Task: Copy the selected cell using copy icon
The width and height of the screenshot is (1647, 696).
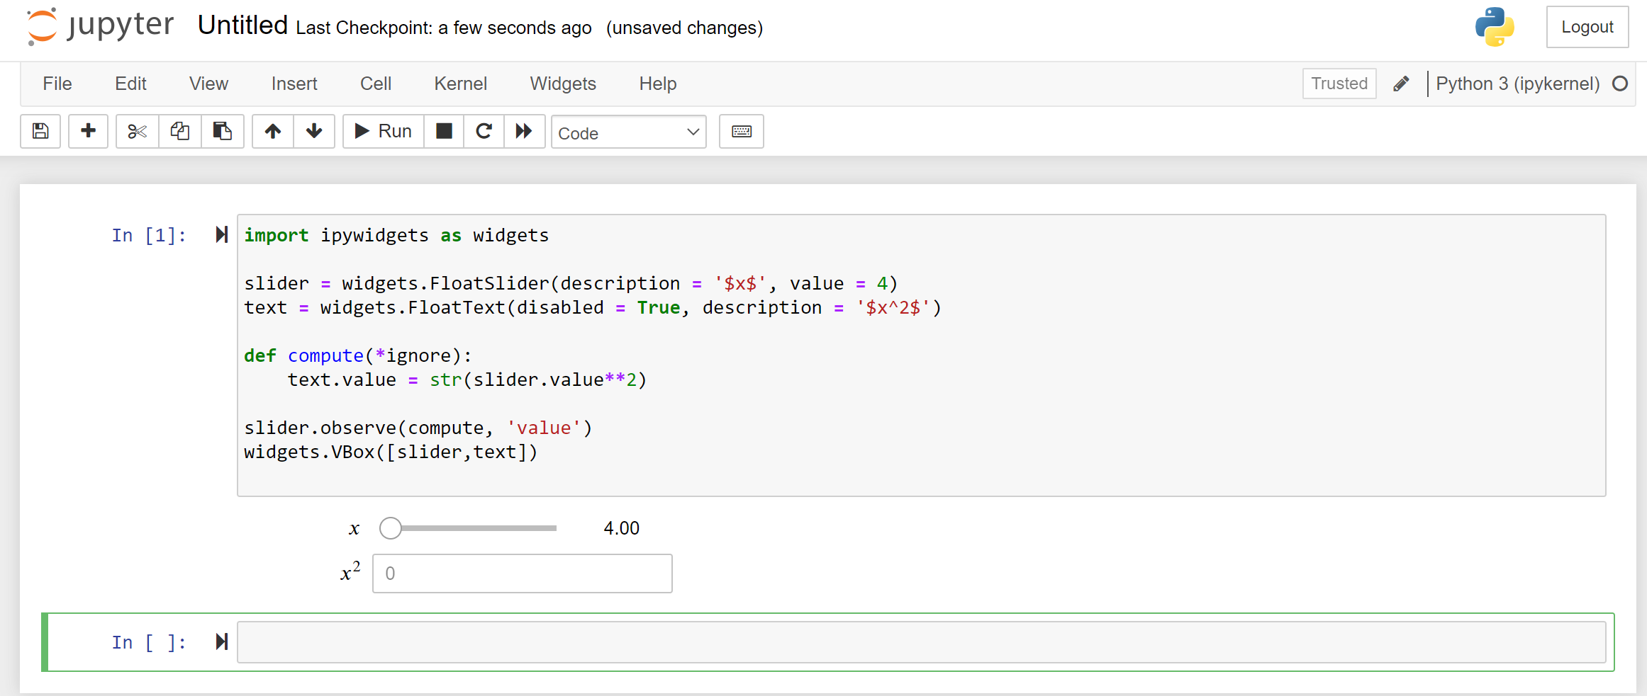Action: point(179,131)
